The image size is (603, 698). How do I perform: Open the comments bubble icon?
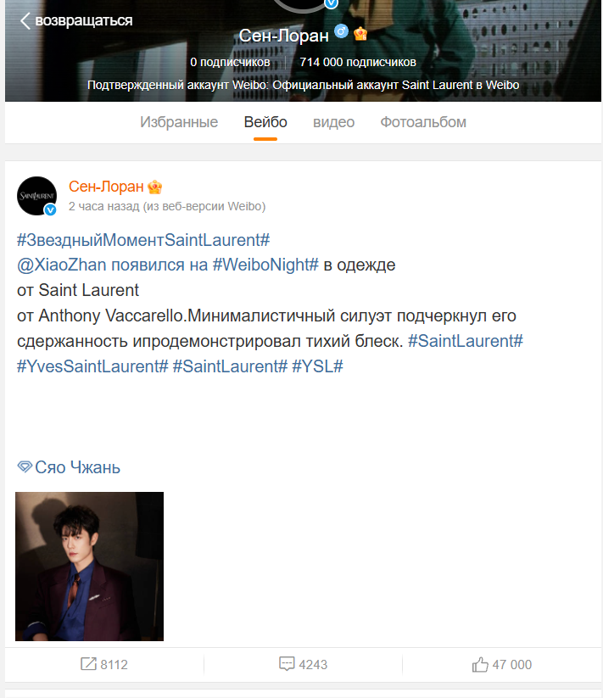pos(287,664)
